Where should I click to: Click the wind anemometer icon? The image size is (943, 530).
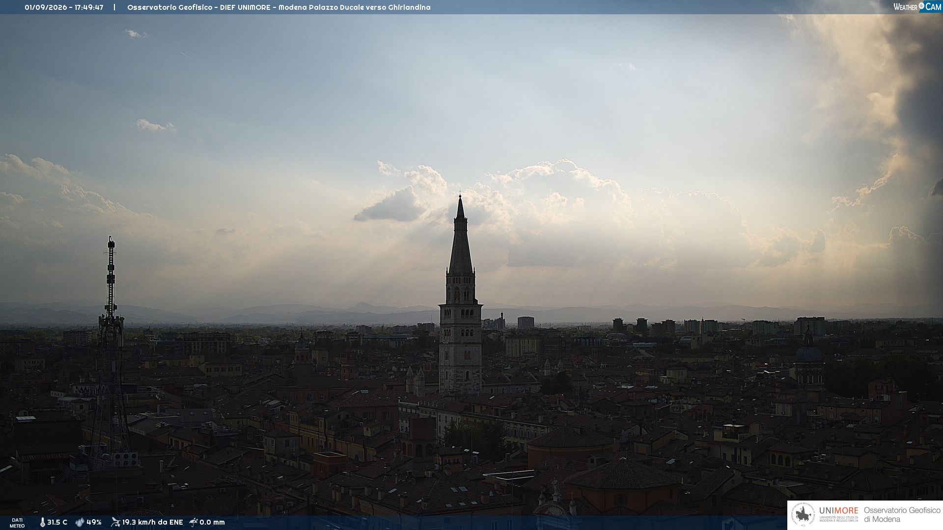pyautogui.click(x=115, y=522)
